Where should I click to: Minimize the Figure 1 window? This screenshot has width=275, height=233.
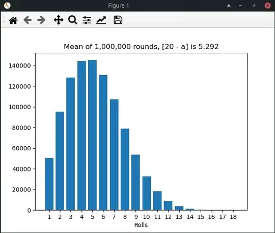240,6
